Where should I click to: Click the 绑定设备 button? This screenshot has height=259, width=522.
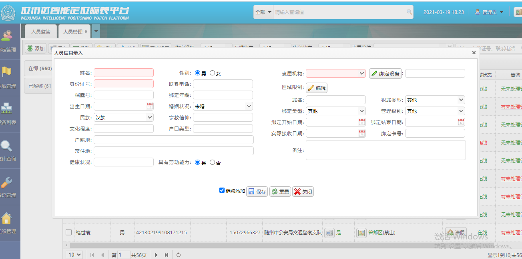pyautogui.click(x=385, y=73)
